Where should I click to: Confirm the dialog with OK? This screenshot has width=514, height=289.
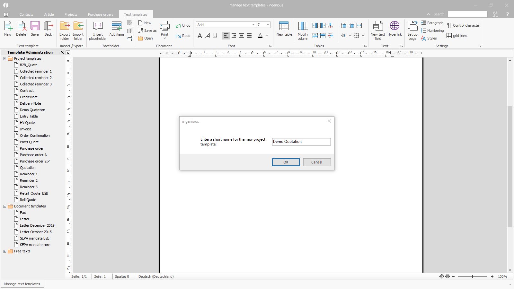(286, 162)
